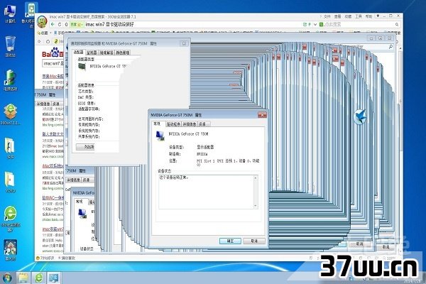Click the Baidu search input field

(53, 64)
